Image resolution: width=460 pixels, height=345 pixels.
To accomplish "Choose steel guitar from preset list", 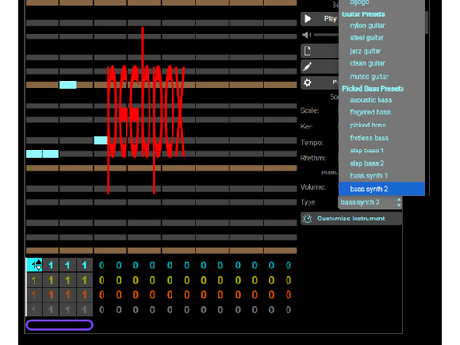I will point(366,38).
